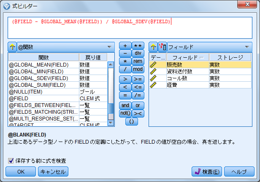
Task: Click the div operator button
Action: [138, 53]
